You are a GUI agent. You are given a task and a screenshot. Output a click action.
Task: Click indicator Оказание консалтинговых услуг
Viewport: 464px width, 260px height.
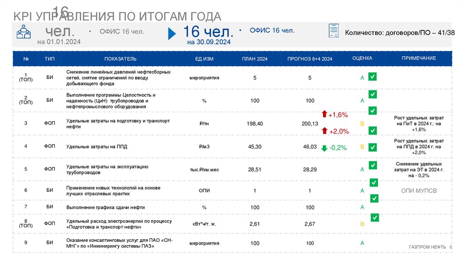(x=119, y=243)
